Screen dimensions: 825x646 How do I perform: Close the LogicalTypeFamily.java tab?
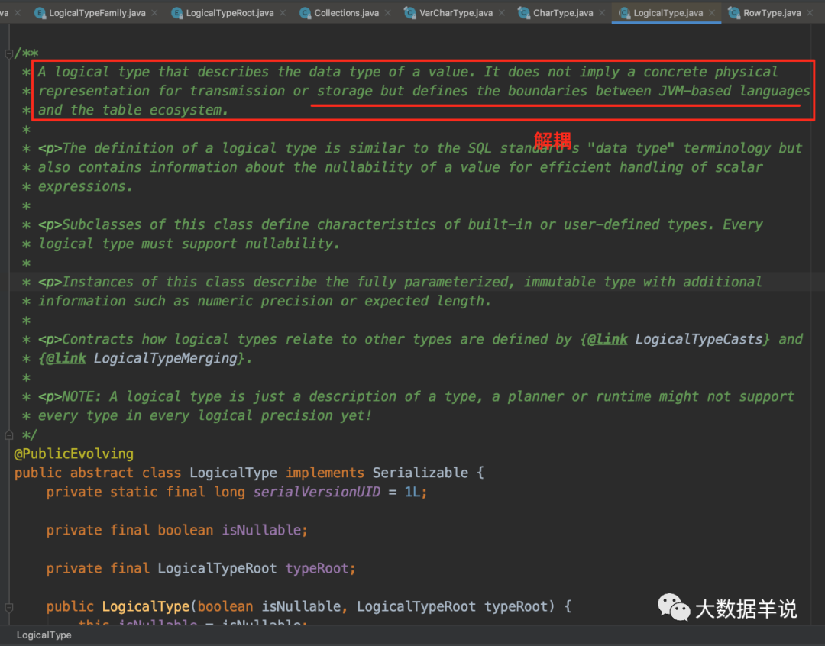[154, 13]
